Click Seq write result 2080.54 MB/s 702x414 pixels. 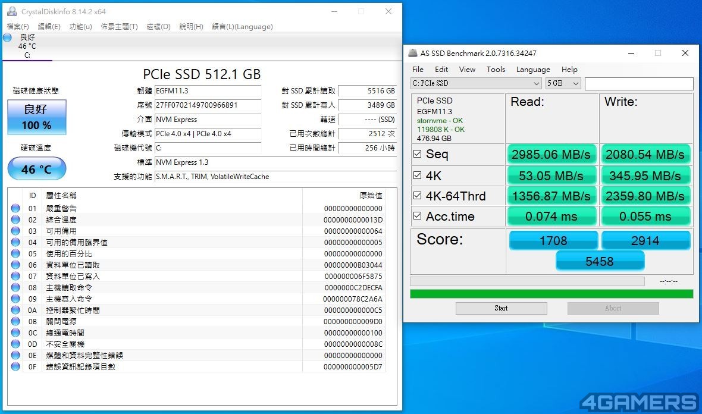(645, 155)
